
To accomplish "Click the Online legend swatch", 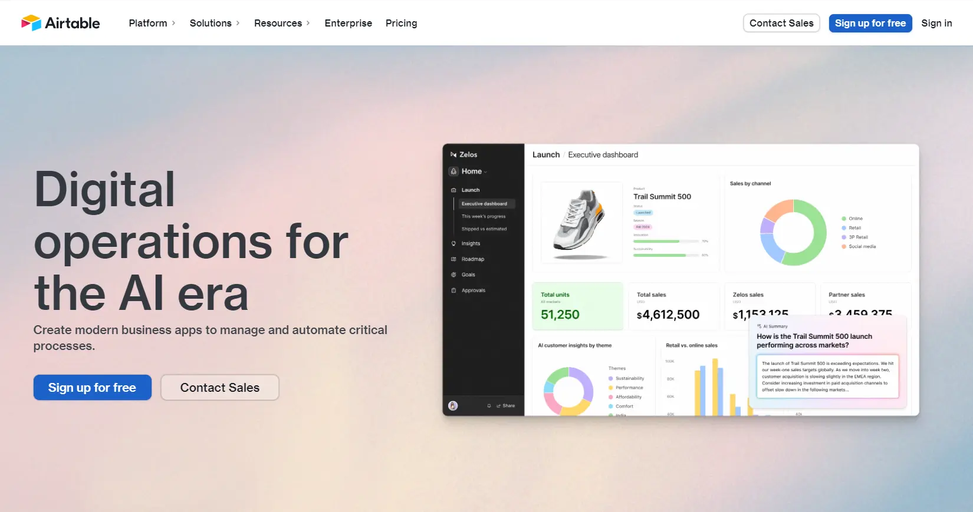I will 844,219.
